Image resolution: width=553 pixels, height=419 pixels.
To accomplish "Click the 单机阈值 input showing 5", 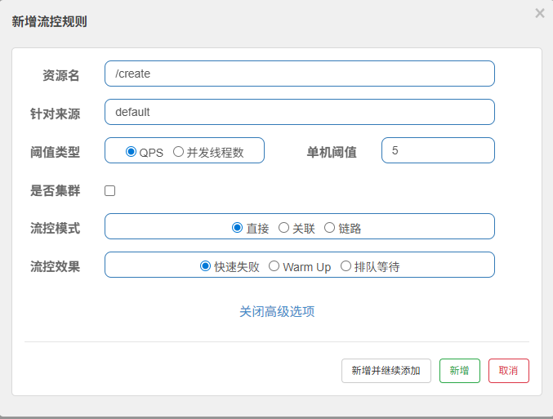I will (x=438, y=150).
